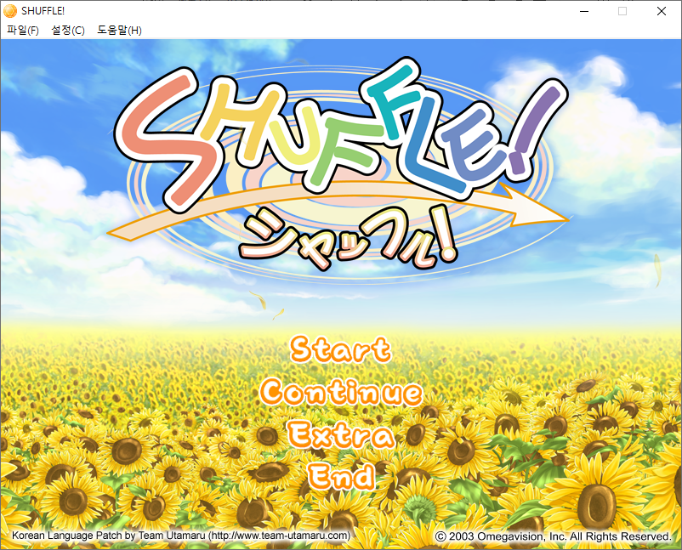This screenshot has width=682, height=550.
Task: Click the SHUFFLE! app icon in title bar
Action: [x=10, y=11]
